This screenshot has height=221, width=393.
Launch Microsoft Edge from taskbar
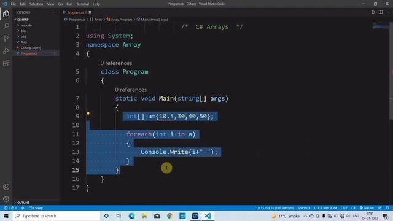coord(131,215)
